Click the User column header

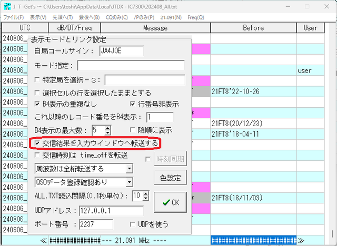310,28
